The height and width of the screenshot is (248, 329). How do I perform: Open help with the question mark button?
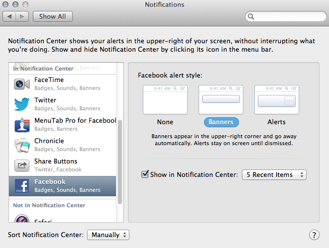(x=314, y=235)
